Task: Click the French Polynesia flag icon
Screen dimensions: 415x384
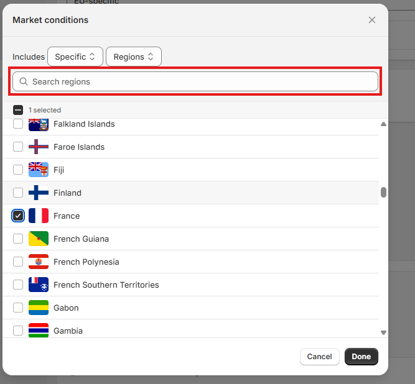Action: tap(39, 262)
